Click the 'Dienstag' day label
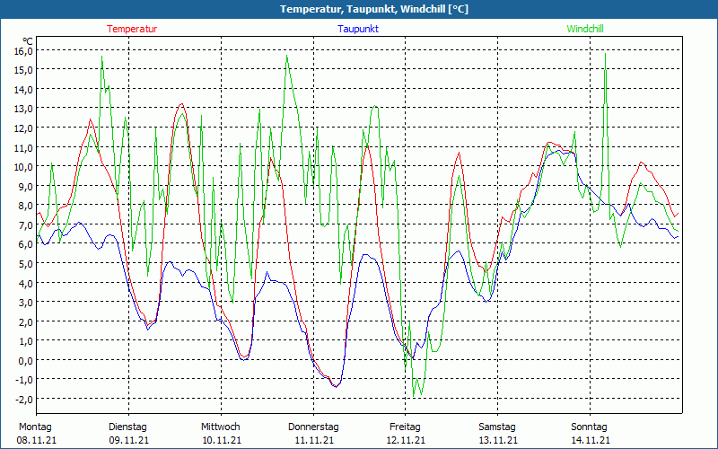Image resolution: width=718 pixels, height=449 pixels. [127, 427]
